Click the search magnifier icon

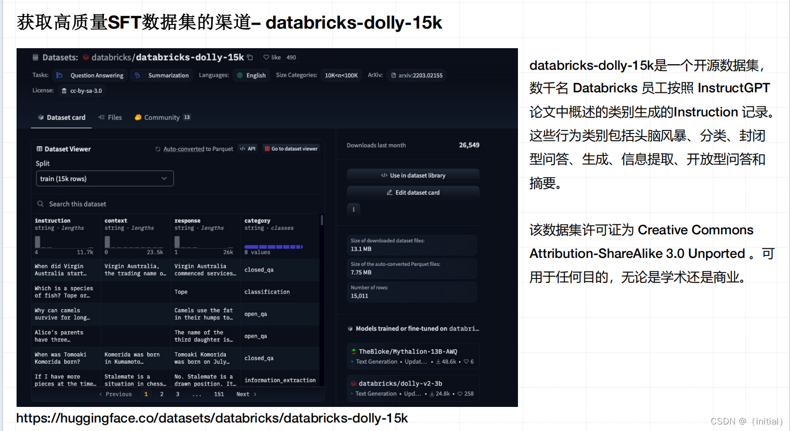point(40,204)
